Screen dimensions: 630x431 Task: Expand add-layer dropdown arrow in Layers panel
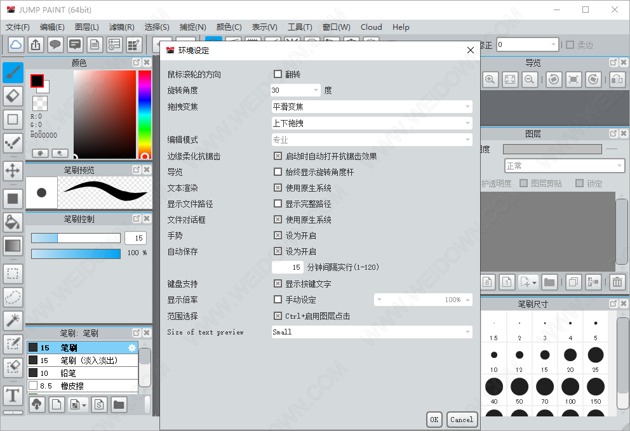534,282
